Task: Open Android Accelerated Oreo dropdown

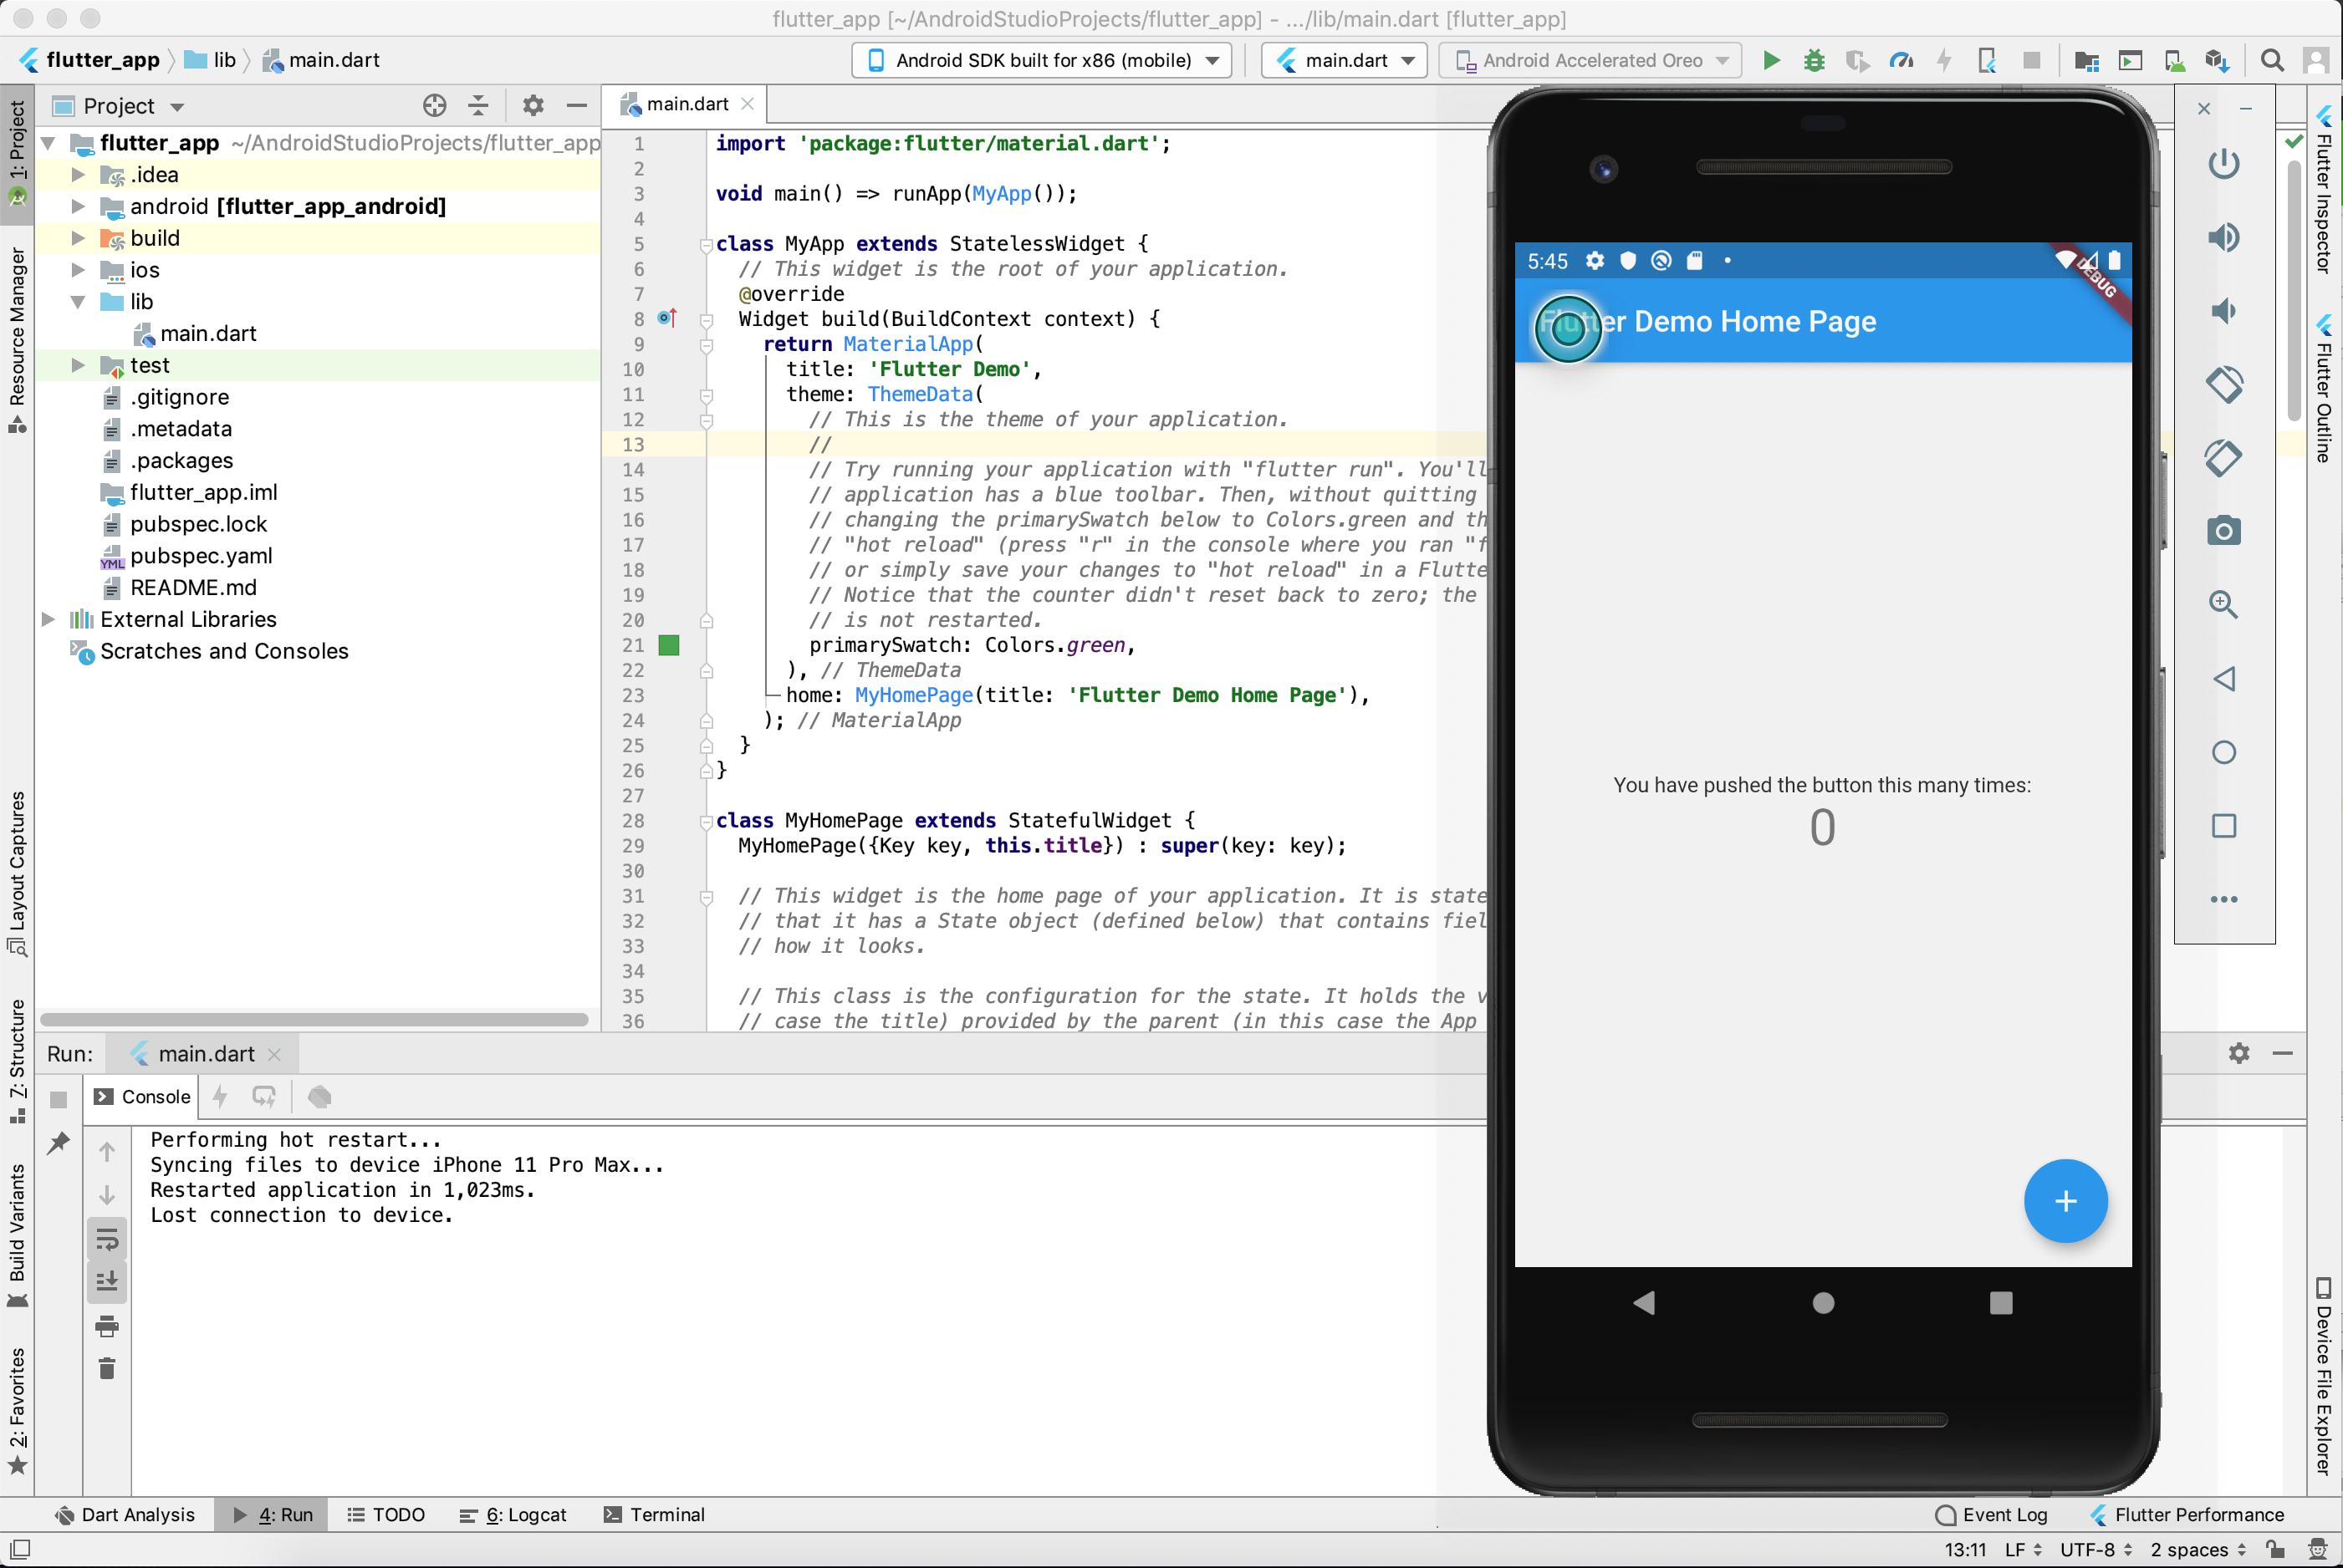Action: 1590,60
